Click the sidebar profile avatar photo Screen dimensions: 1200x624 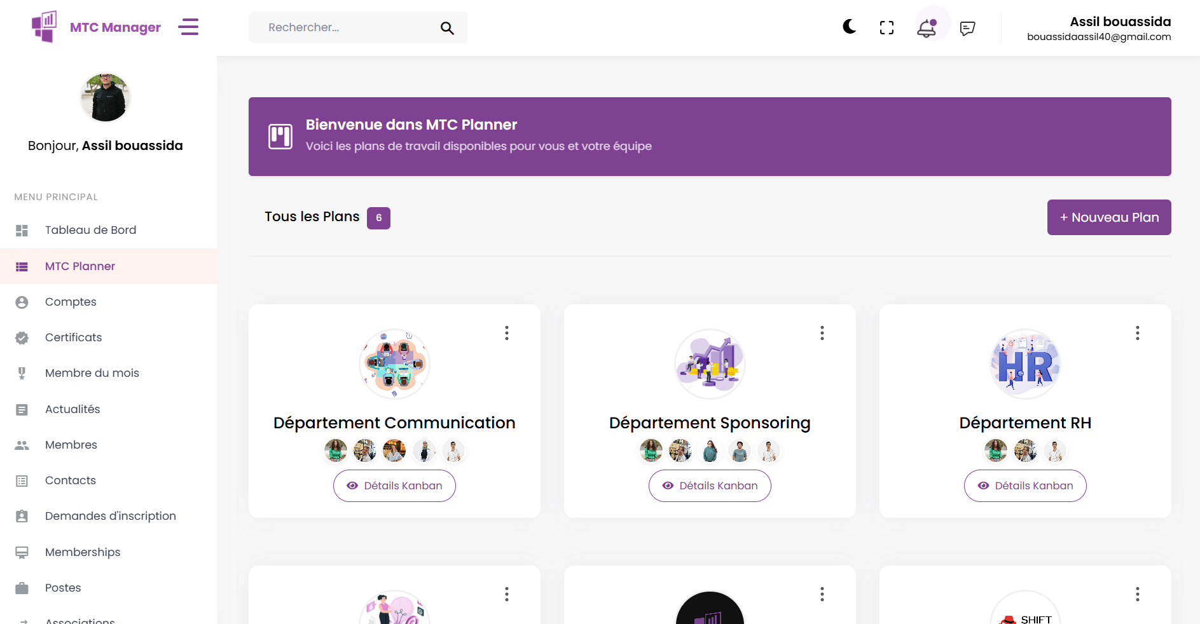[106, 97]
